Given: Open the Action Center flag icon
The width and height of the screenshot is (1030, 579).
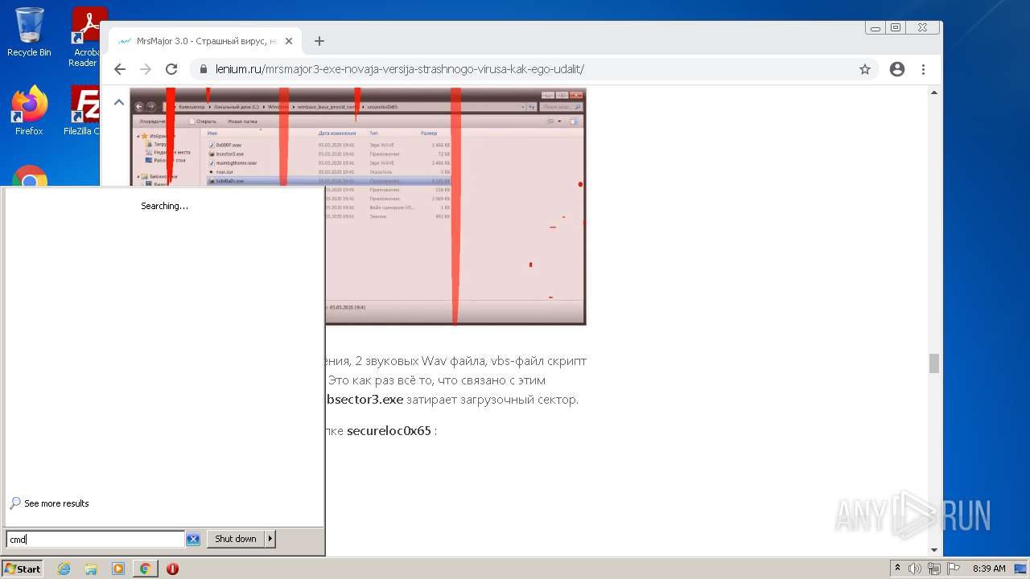Looking at the screenshot, I should (953, 569).
